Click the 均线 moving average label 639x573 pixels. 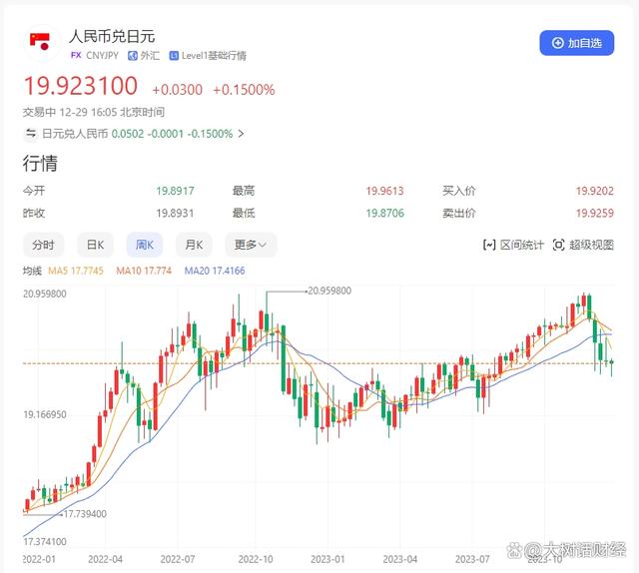32,271
